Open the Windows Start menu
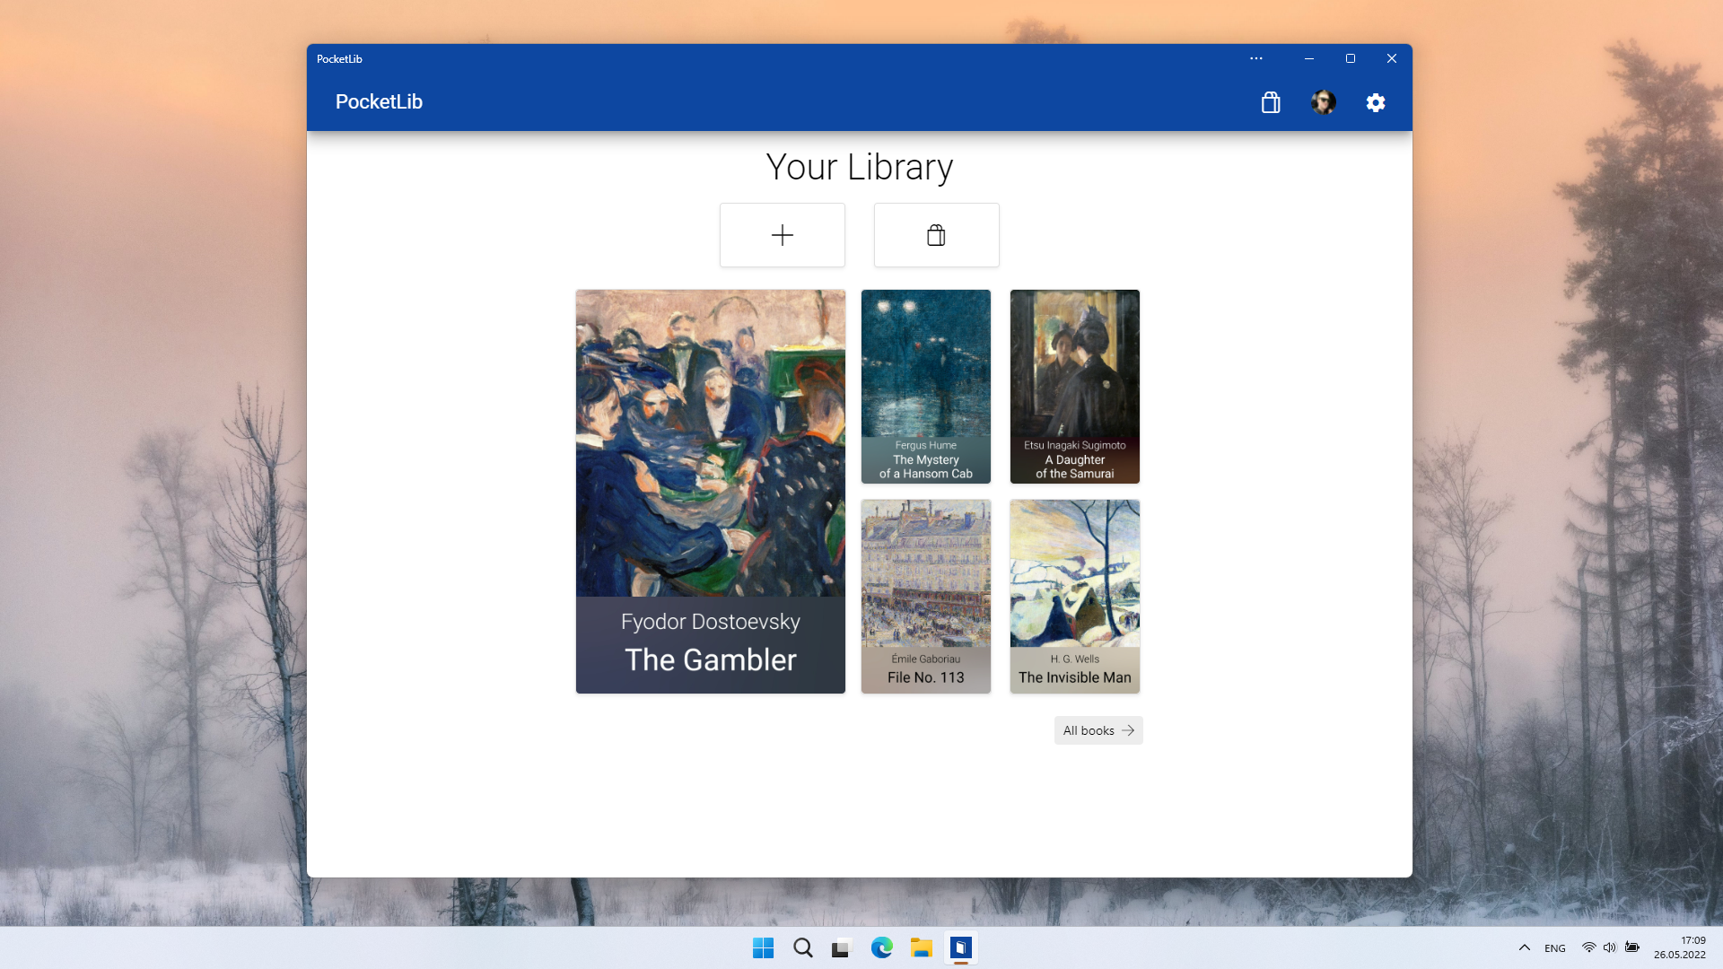This screenshot has width=1723, height=969. pos(763,947)
